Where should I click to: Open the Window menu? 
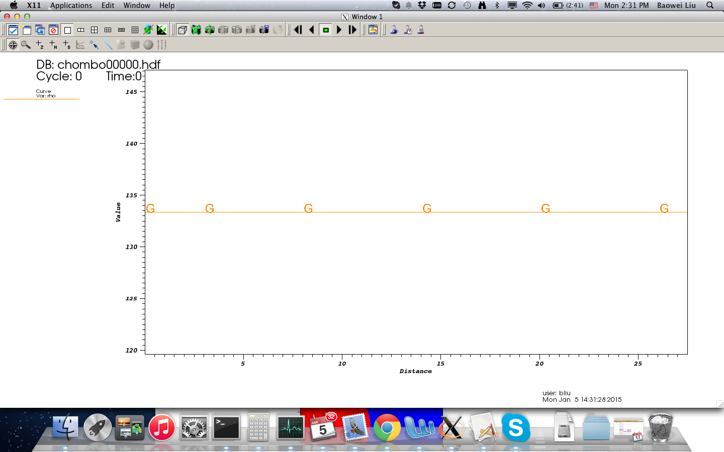(x=137, y=6)
